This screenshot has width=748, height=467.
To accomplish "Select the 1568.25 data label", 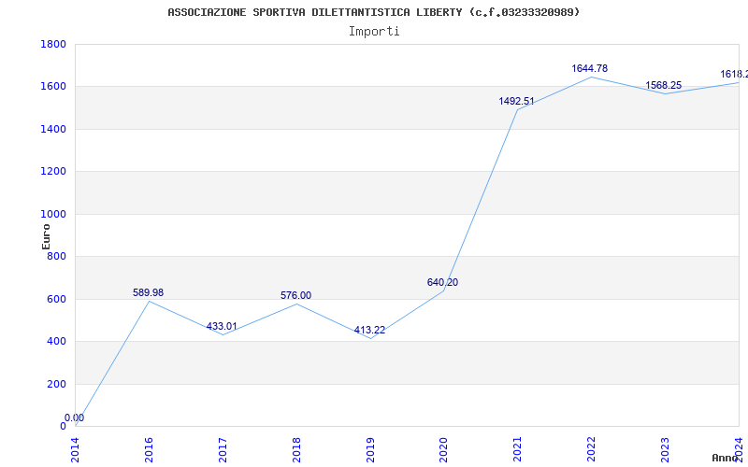I will pyautogui.click(x=664, y=85).
